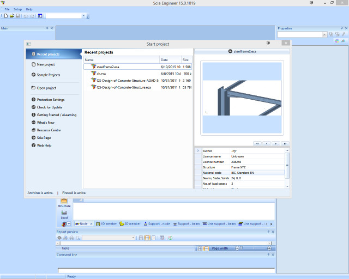Click the colorful pie icon in Properties panel

point(337,41)
